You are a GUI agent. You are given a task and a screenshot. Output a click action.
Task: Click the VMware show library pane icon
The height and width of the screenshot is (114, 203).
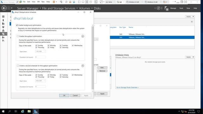tap(79, 2)
